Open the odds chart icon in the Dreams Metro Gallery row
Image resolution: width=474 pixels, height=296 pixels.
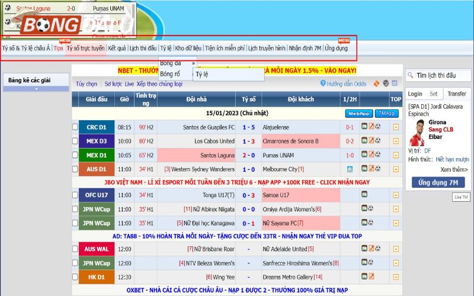371,276
